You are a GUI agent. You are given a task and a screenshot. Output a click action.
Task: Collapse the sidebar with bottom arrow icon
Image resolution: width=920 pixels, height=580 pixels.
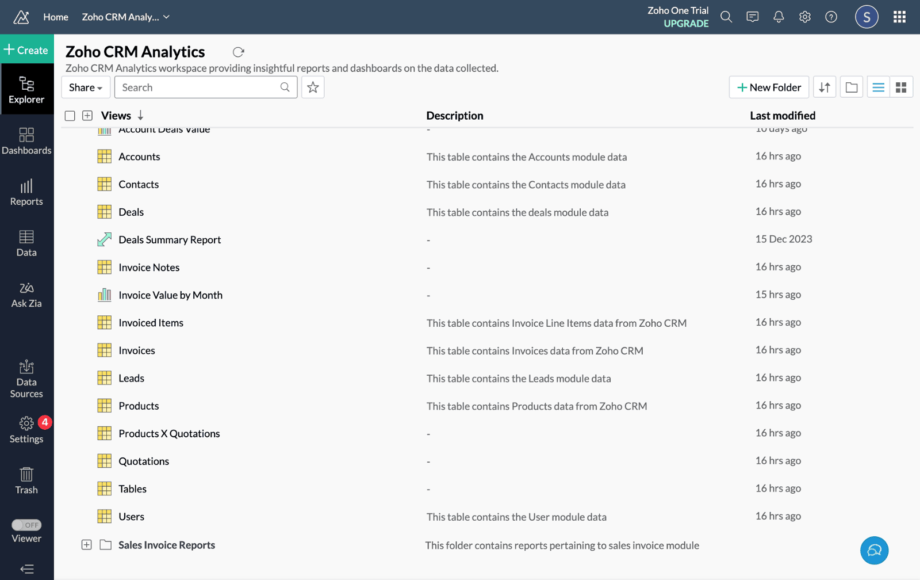(x=26, y=569)
